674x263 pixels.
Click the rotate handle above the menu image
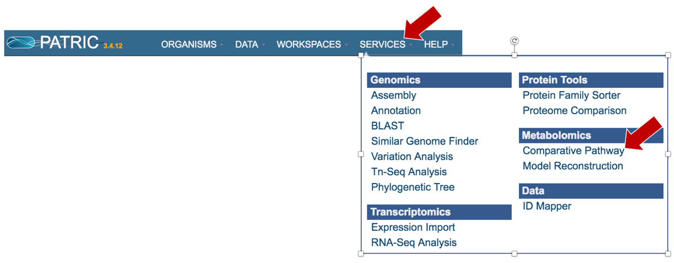515,41
